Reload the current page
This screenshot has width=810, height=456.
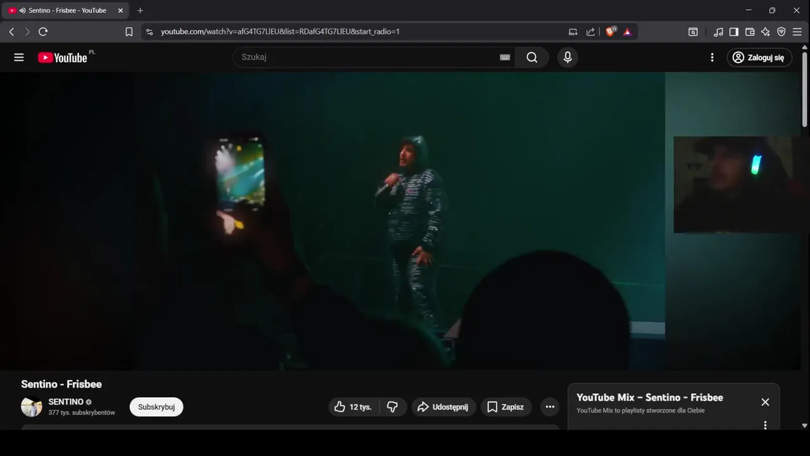point(43,32)
